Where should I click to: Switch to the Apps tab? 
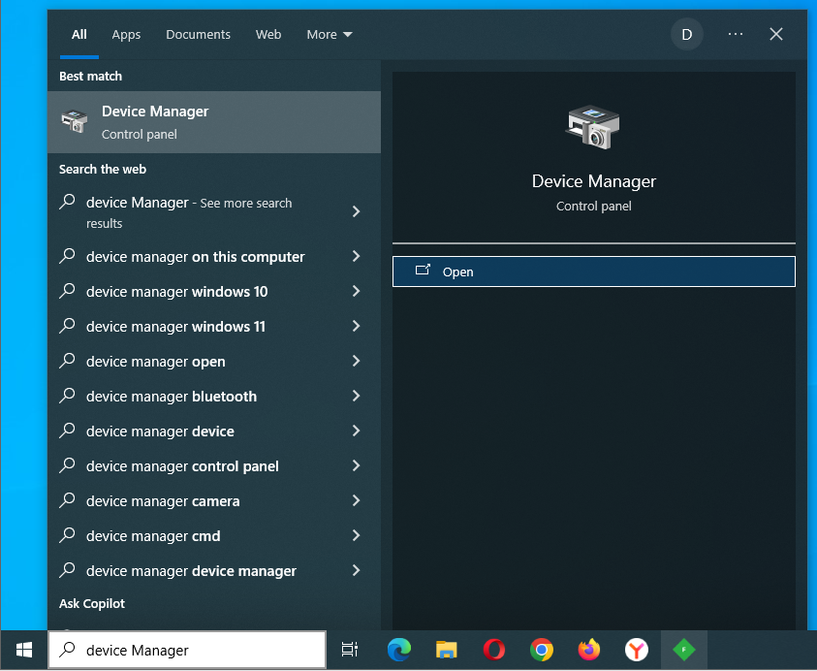coord(126,34)
